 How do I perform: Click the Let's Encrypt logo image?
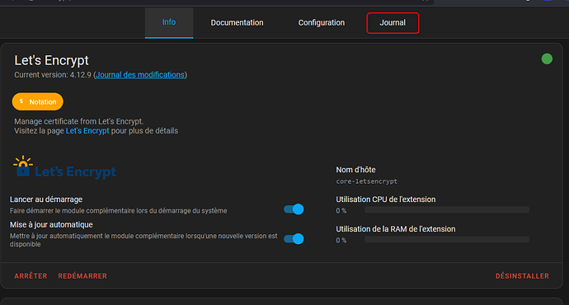pos(64,167)
